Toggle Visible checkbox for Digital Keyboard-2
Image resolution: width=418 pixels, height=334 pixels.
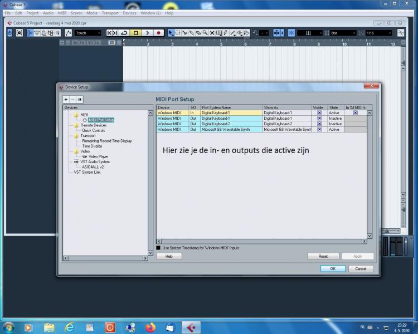tap(319, 124)
